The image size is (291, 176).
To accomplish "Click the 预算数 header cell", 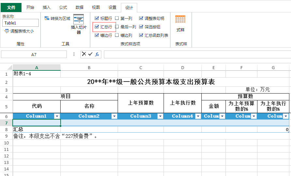I will click(245, 96).
